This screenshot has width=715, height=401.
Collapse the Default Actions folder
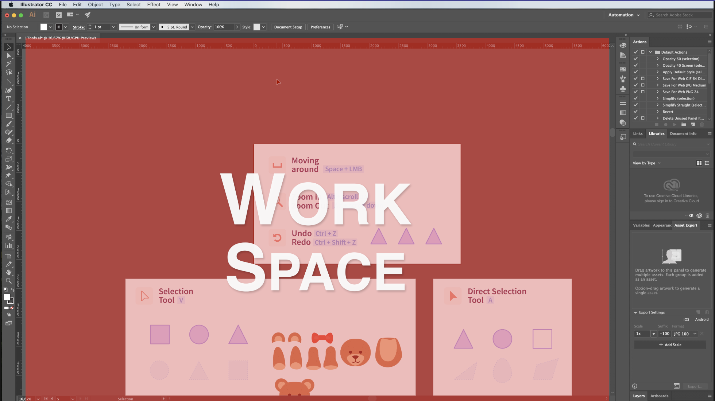click(x=650, y=52)
